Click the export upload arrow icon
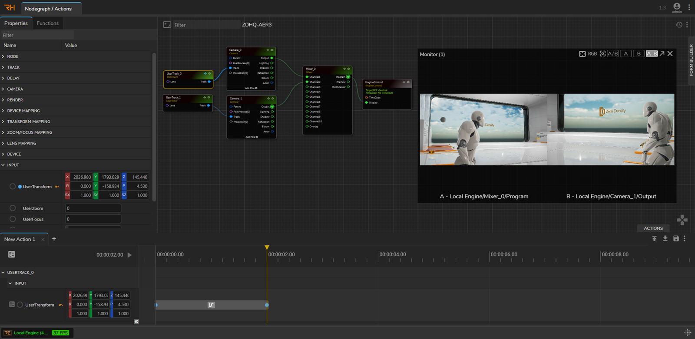 pos(654,238)
